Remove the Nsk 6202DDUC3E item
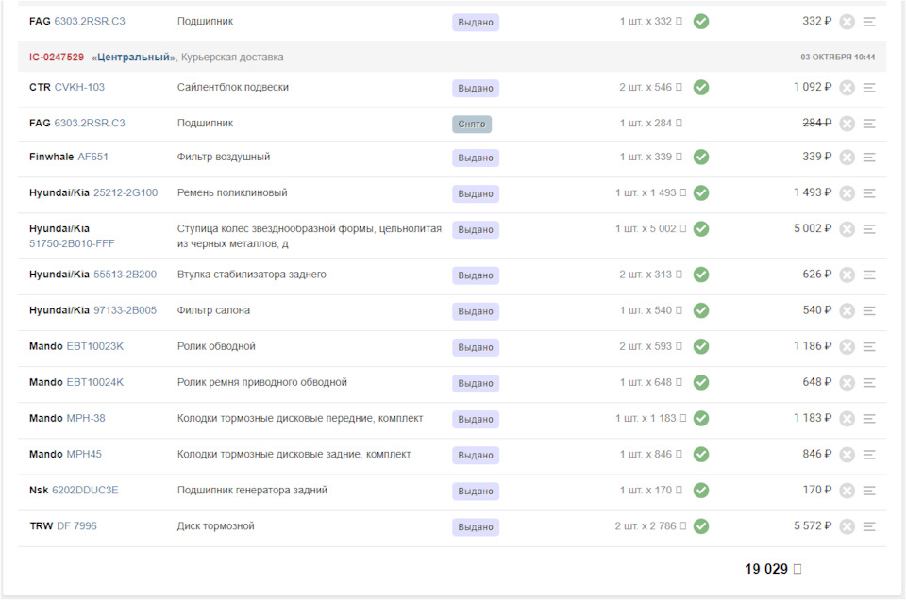 coord(847,491)
